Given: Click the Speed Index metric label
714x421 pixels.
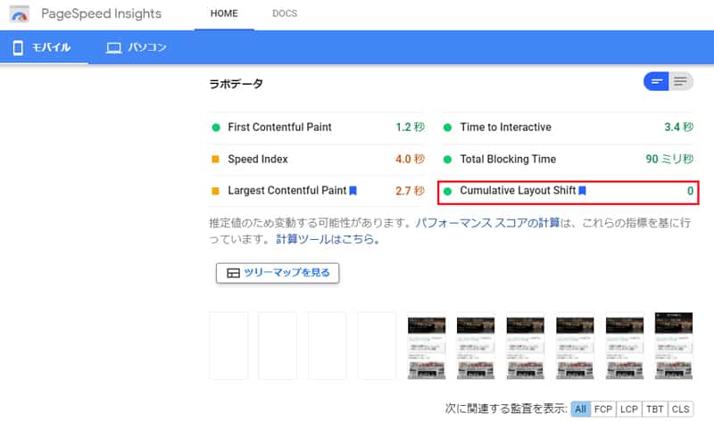Looking at the screenshot, I should coord(258,160).
